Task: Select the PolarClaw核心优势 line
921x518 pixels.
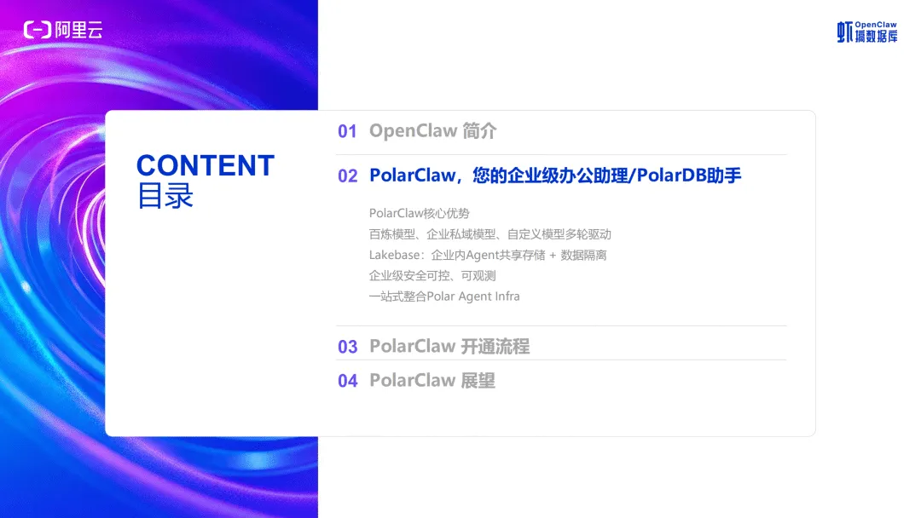Action: click(x=420, y=213)
